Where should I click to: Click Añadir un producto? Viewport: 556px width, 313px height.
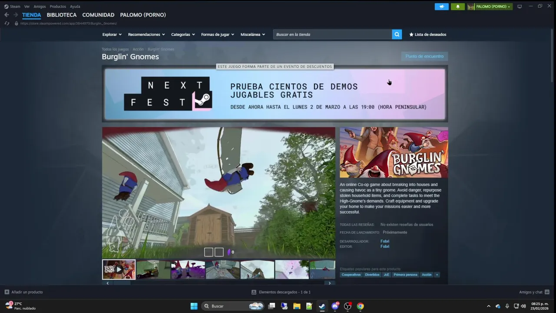tap(23, 292)
